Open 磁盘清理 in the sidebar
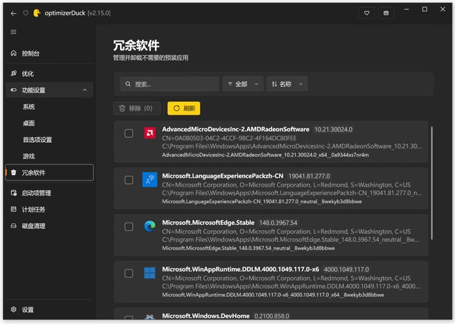The width and height of the screenshot is (455, 324). click(x=50, y=226)
